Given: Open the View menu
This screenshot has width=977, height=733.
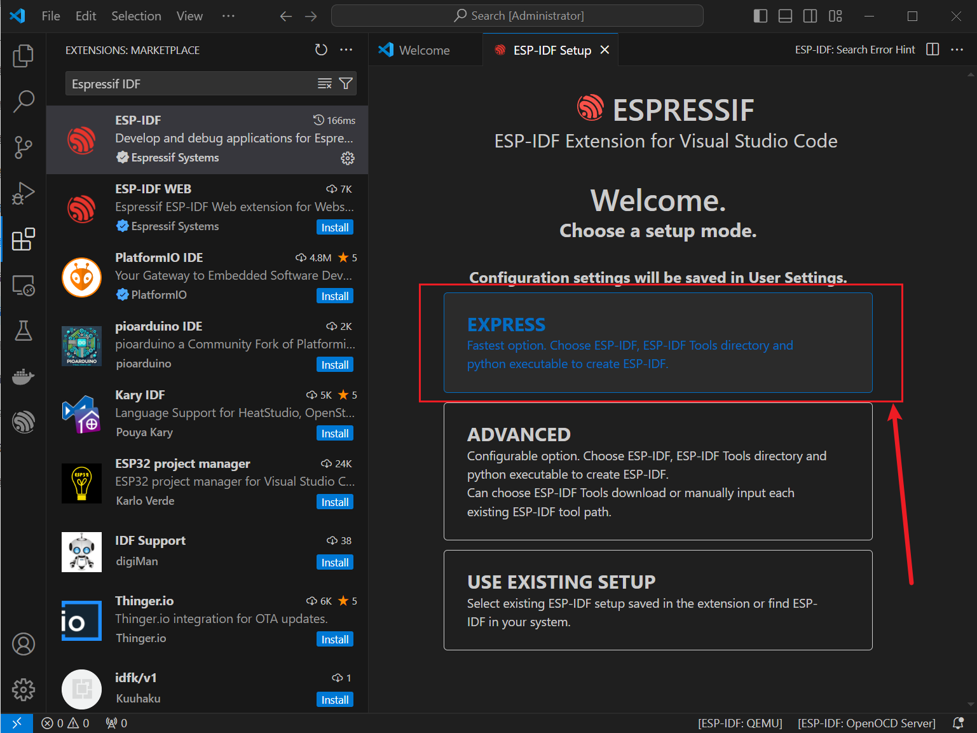Looking at the screenshot, I should (189, 16).
